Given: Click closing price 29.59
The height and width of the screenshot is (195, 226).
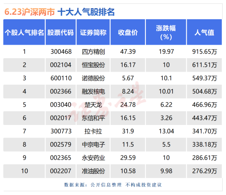Looking at the screenshot, I should tap(128, 158).
